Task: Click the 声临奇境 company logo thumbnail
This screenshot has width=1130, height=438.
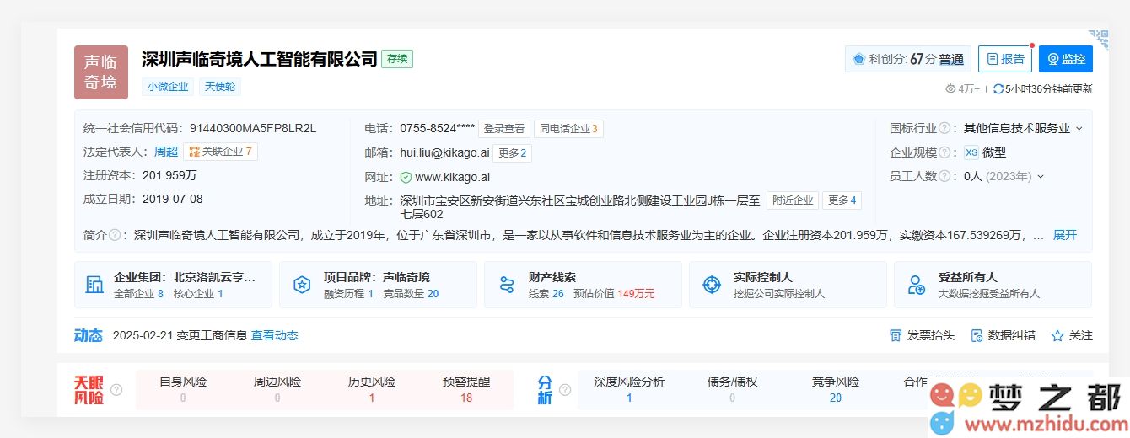Action: 101,72
